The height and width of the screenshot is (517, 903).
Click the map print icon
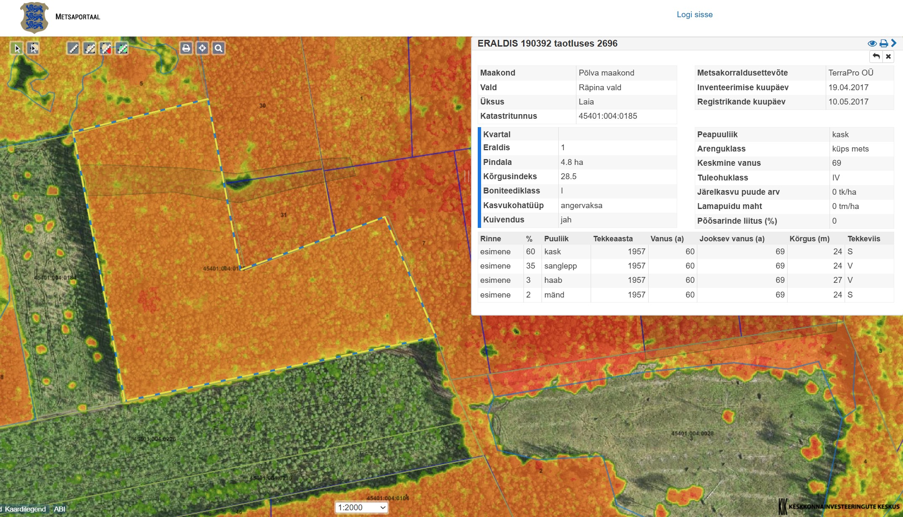[186, 48]
